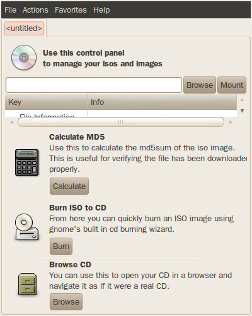252x316 pixels.
Task: Click the table's scroll down arrow
Action: click(242, 111)
